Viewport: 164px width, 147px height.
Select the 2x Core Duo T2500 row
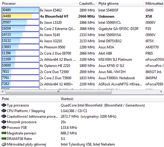coord(83,72)
